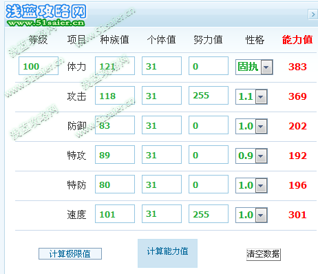
Task: Click the 计算能力值 button
Action: (x=167, y=253)
